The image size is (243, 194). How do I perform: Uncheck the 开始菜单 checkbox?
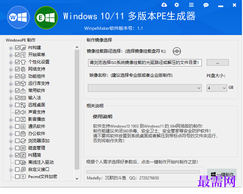pyautogui.click(x=17, y=55)
